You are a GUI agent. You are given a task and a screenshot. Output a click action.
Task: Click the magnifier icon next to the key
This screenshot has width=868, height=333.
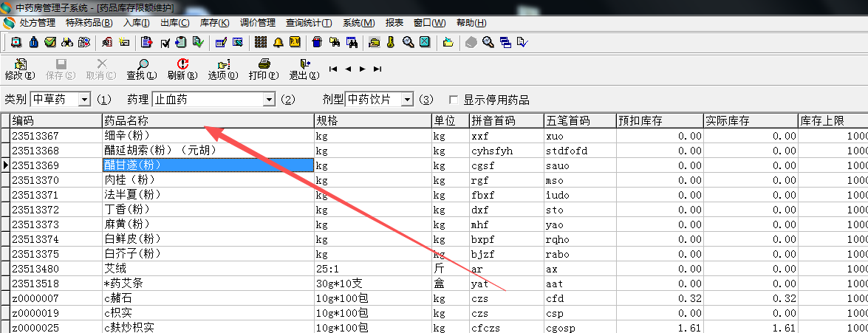(x=408, y=42)
